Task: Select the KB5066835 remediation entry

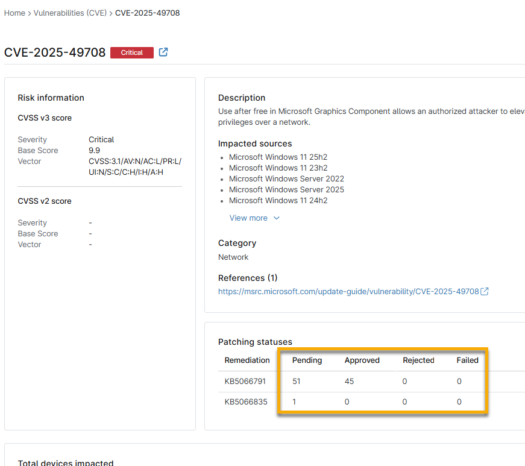Action: pyautogui.click(x=245, y=402)
